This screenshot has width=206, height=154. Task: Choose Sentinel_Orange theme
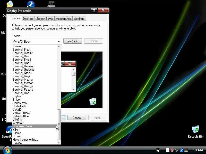pos(35,86)
